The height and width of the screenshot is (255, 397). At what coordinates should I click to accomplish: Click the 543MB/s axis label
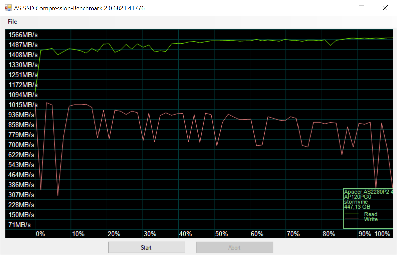[21, 165]
